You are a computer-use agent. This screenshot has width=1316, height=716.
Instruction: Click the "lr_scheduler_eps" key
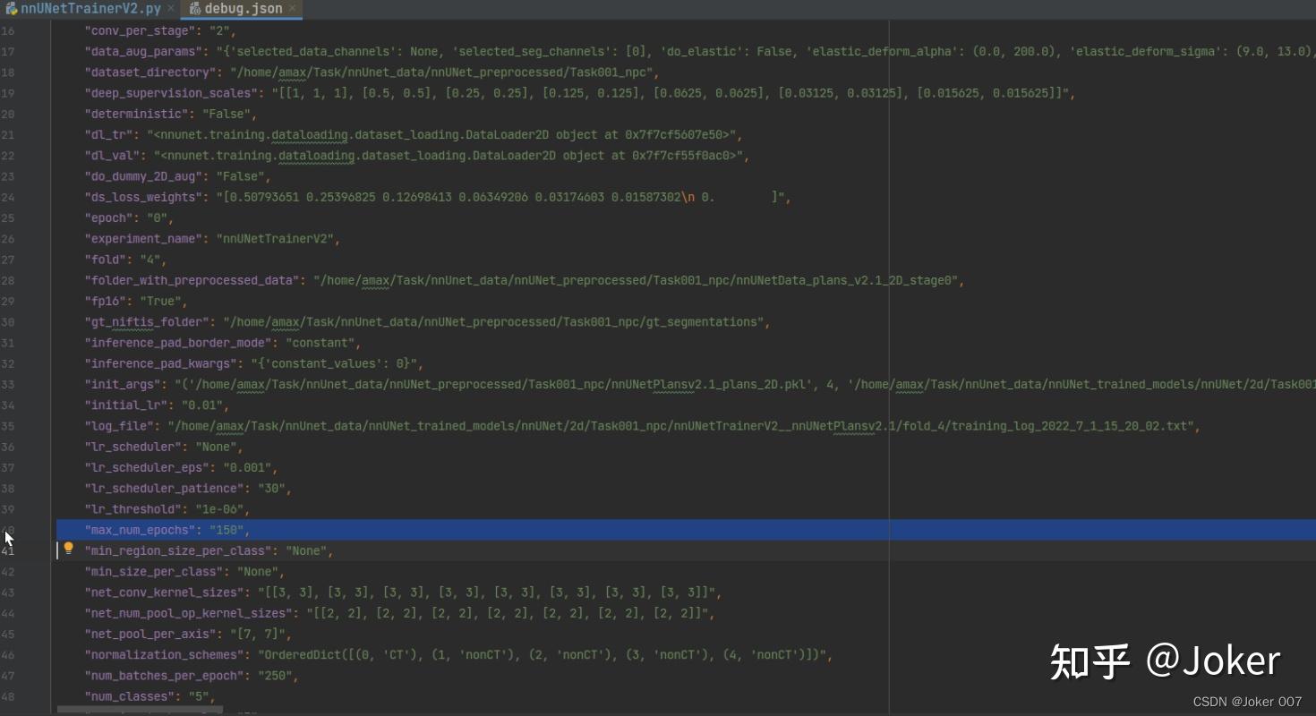click(148, 467)
